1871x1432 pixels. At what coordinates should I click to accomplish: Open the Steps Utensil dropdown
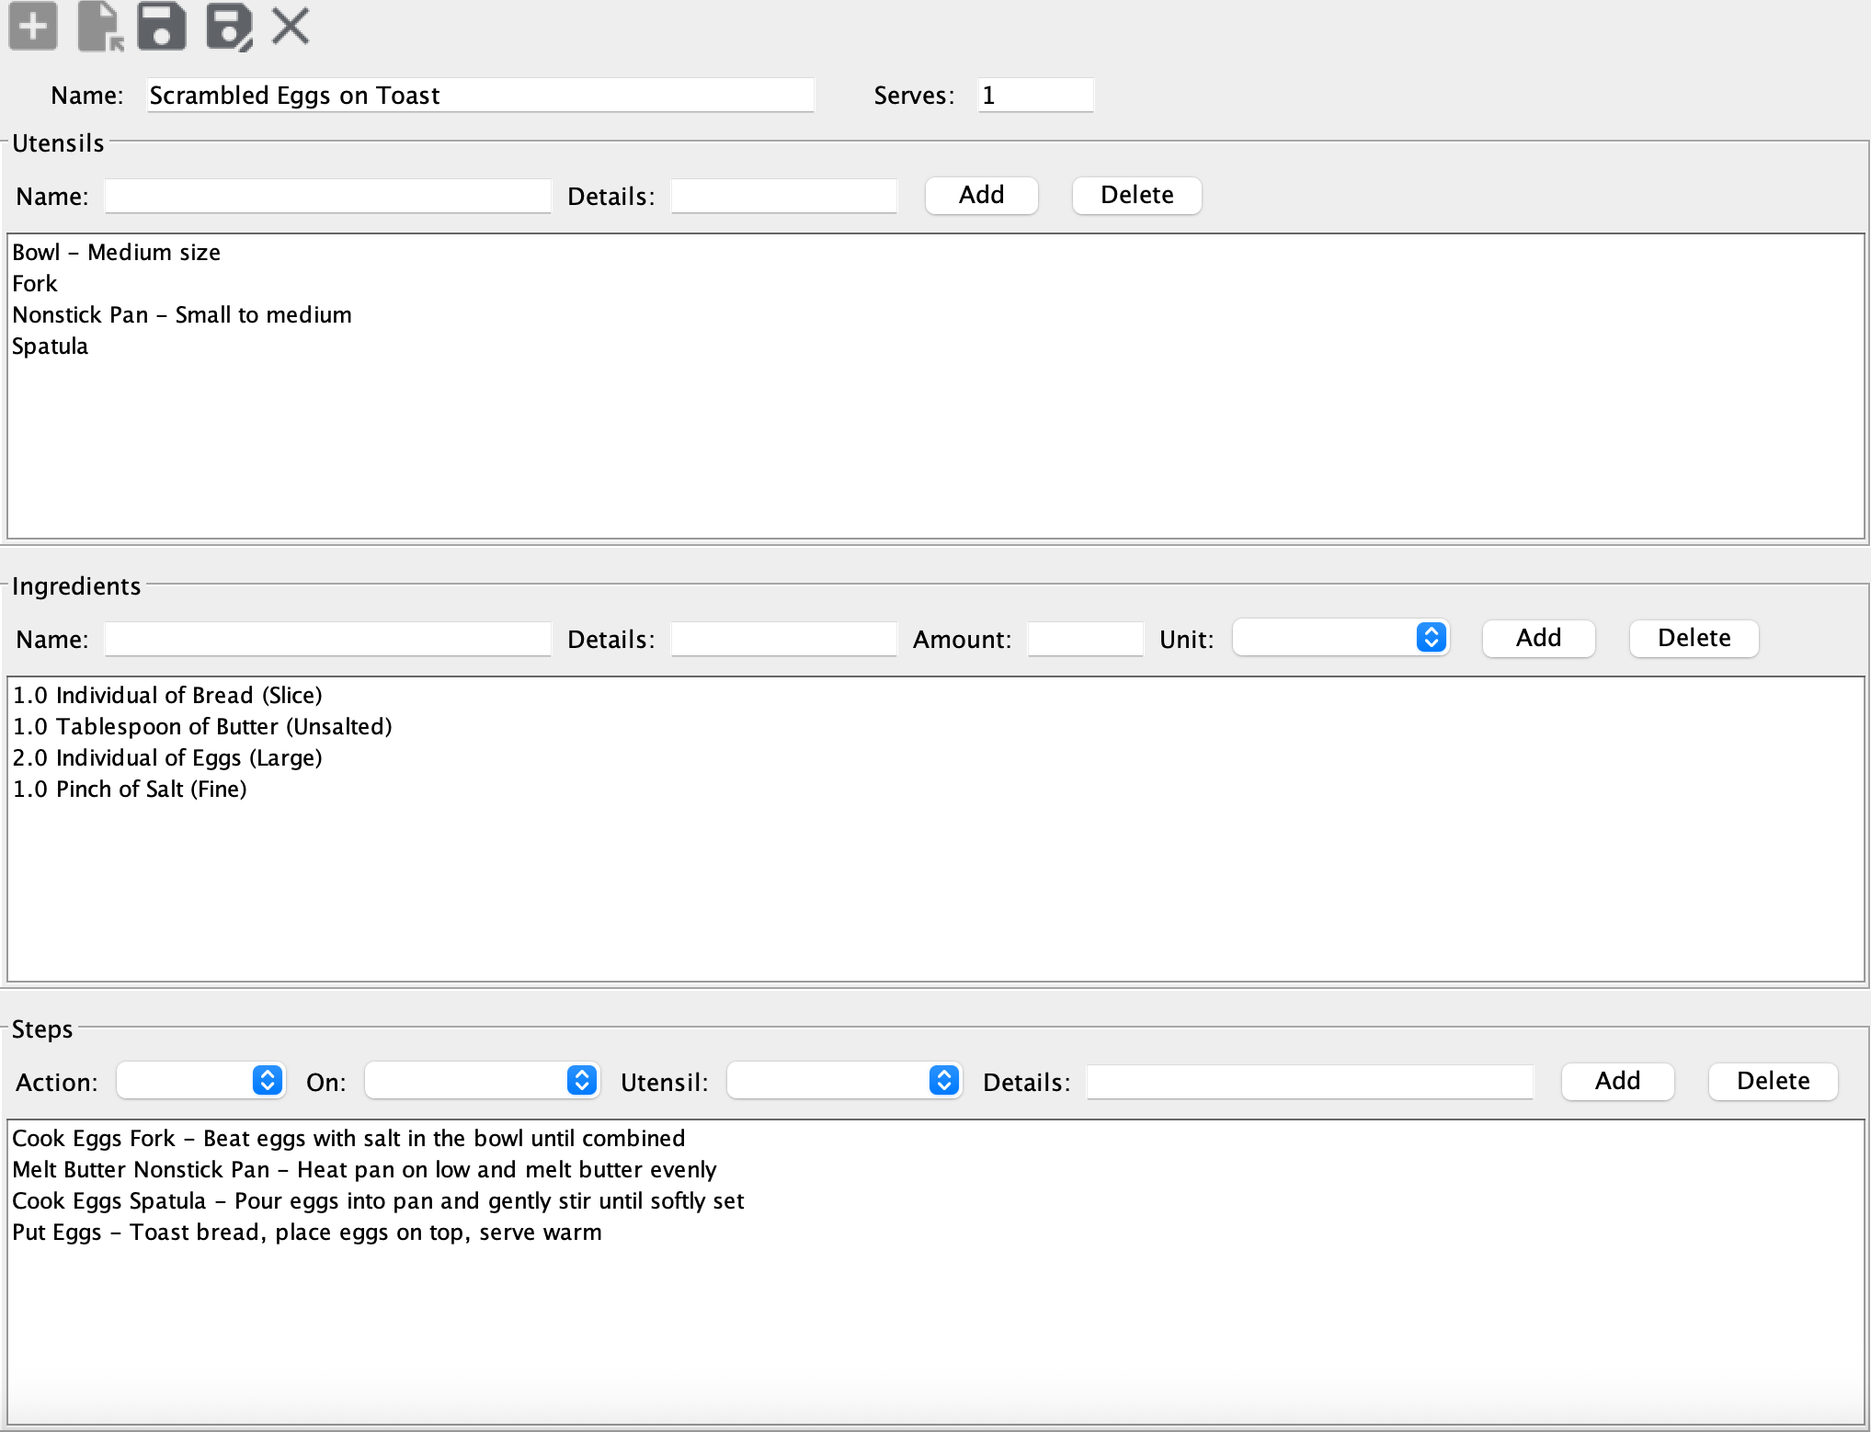844,1081
